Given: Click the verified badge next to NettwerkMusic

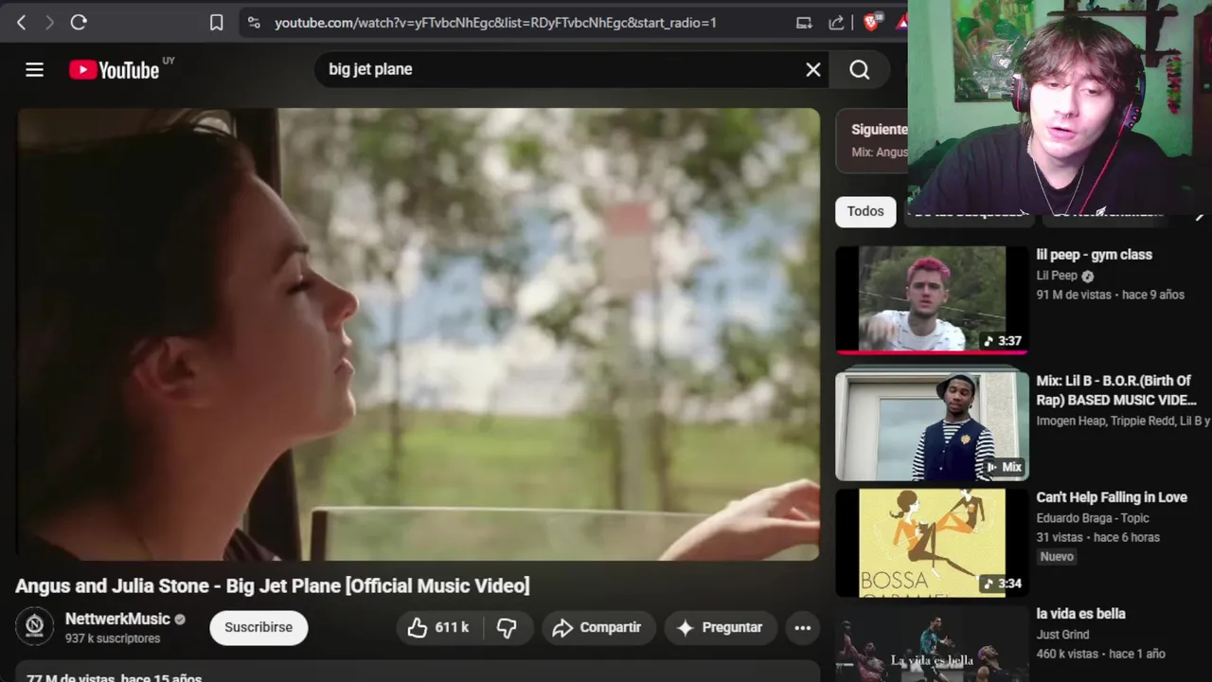Looking at the screenshot, I should (180, 619).
